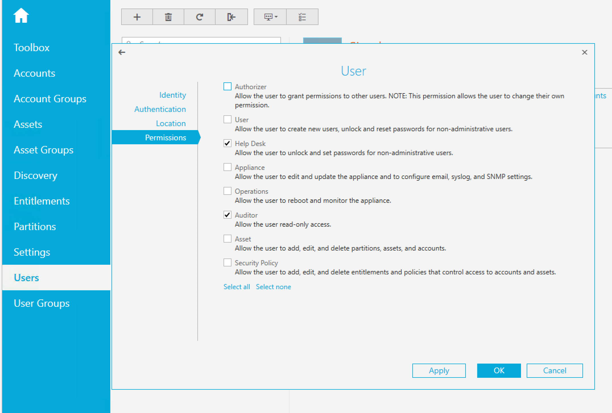
Task: Enable the Authorizer permission checkbox
Action: [x=228, y=86]
